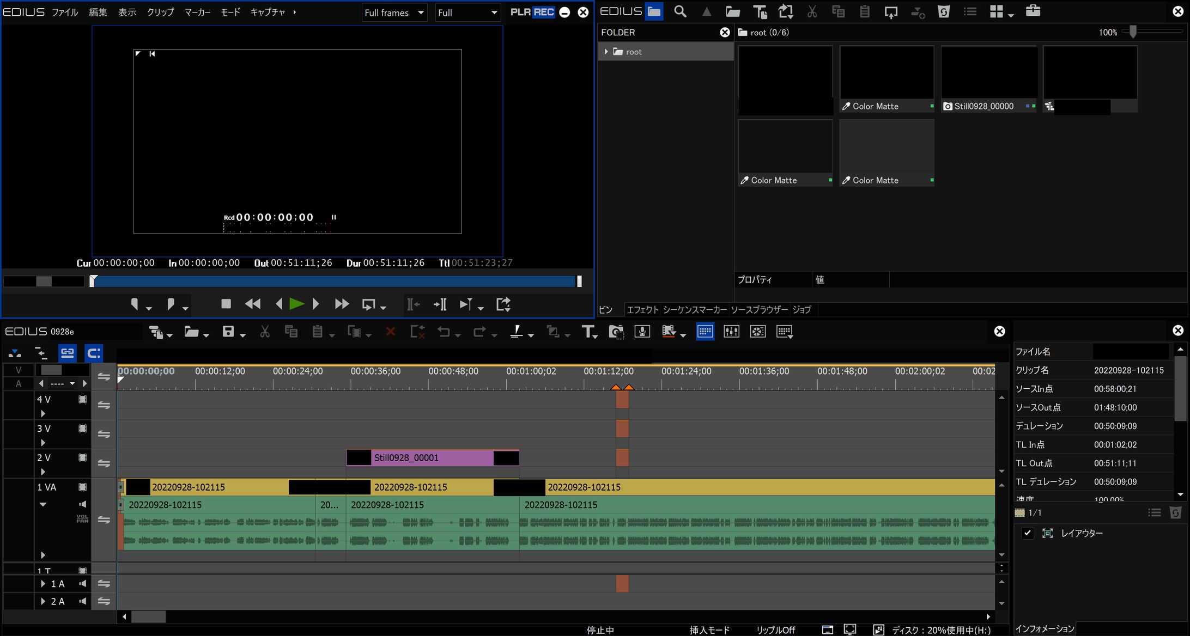1190x636 pixels.
Task: Click the undo arrow in timeline toolbar
Action: [444, 332]
